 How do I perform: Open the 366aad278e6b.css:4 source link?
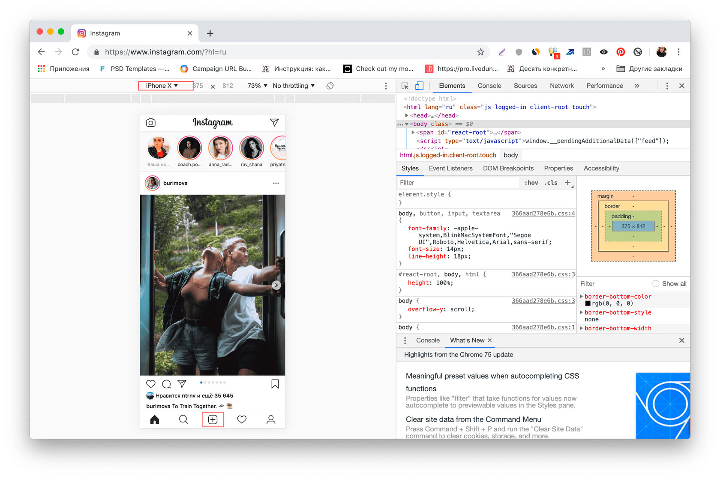(x=543, y=214)
